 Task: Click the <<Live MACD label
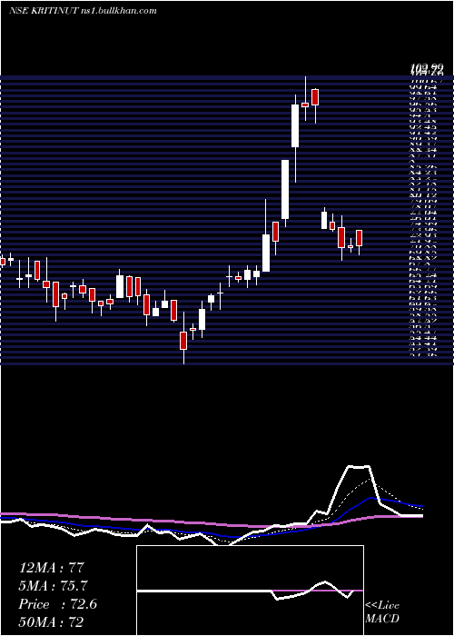[x=382, y=611]
